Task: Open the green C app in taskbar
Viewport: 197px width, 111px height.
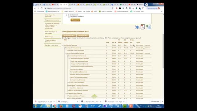Action: pos(124,106)
